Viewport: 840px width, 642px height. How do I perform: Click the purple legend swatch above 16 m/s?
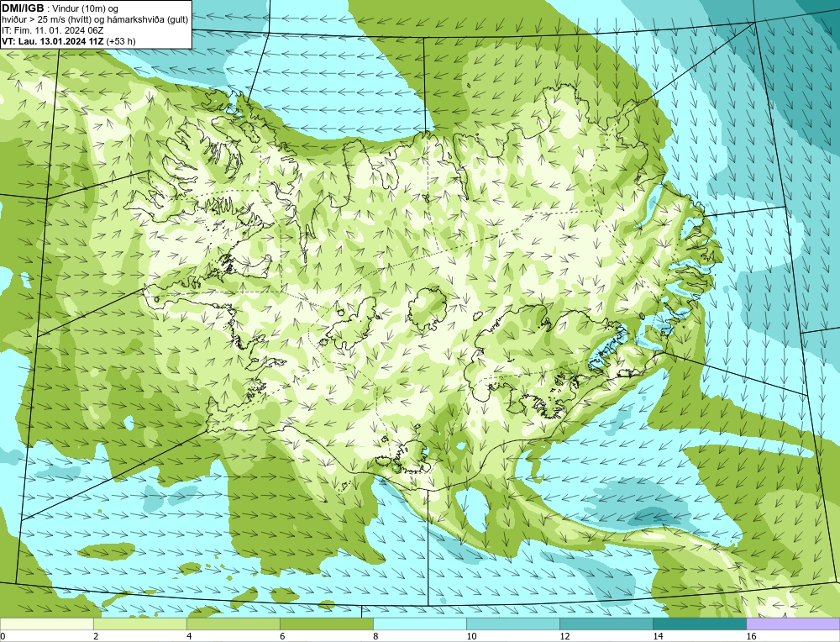tap(793, 624)
